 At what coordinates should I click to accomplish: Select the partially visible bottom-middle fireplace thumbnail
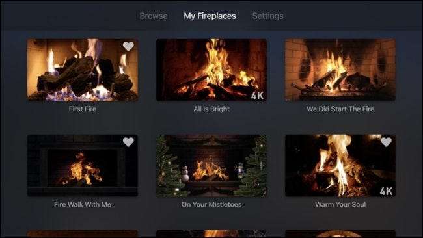point(211,233)
